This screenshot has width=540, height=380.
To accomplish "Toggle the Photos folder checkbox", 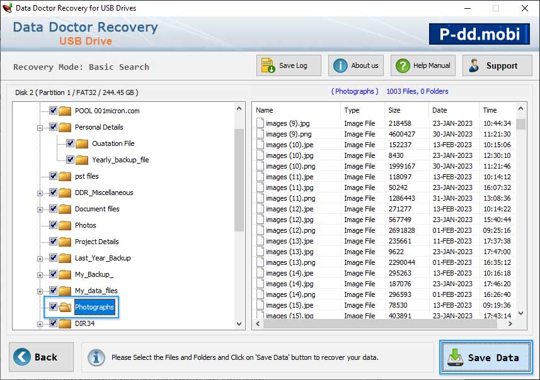I will [x=53, y=225].
